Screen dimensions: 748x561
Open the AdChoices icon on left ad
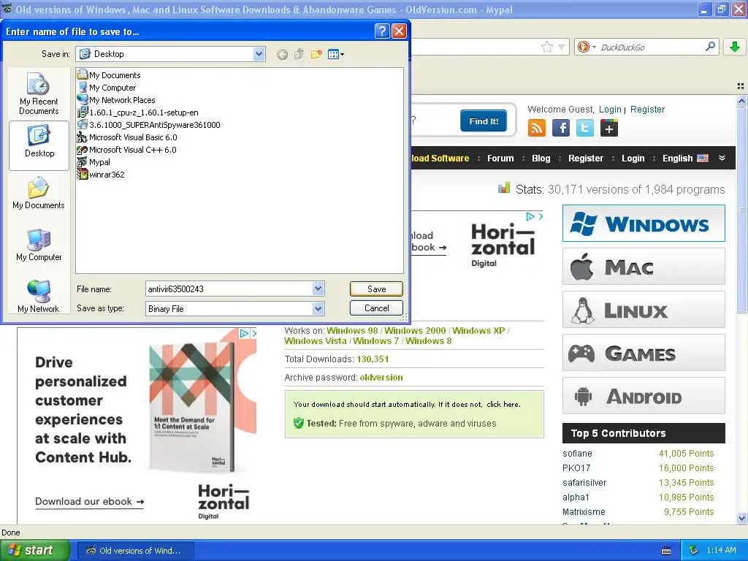coord(244,333)
